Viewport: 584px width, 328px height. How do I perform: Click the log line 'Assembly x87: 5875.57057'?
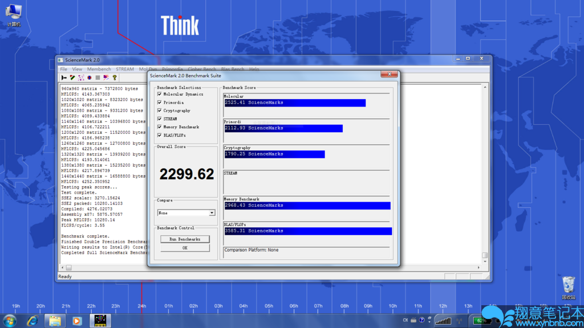click(92, 215)
